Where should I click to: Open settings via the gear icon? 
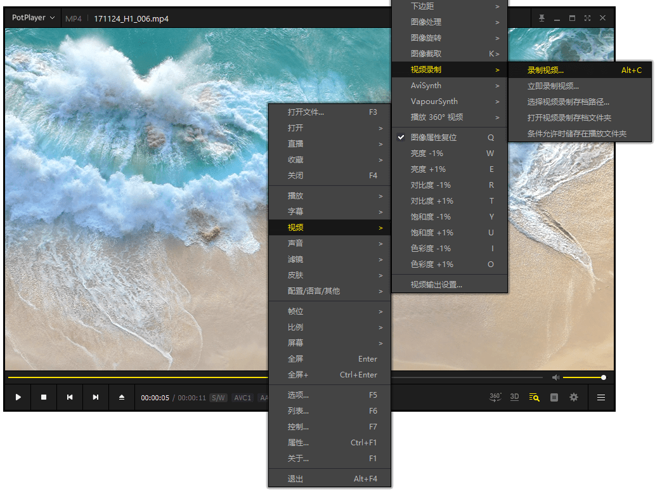[x=574, y=397]
